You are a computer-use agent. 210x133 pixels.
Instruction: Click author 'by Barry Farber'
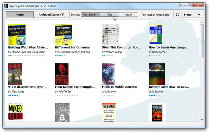(157, 52)
